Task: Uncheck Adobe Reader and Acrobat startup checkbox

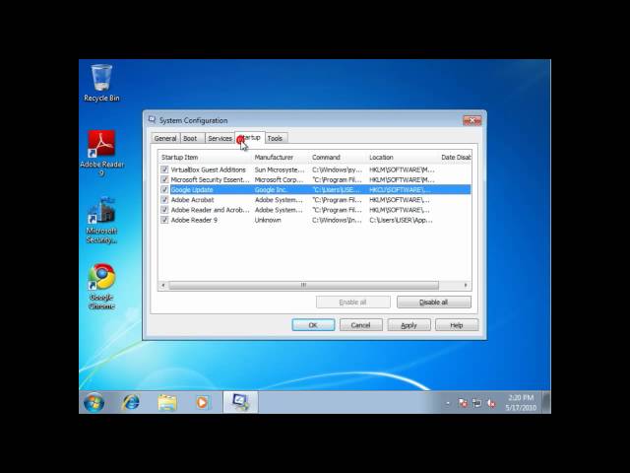Action: 164,210
